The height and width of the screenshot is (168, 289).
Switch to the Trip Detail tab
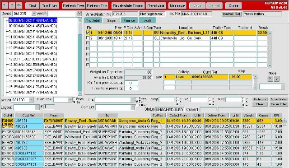click(x=93, y=20)
